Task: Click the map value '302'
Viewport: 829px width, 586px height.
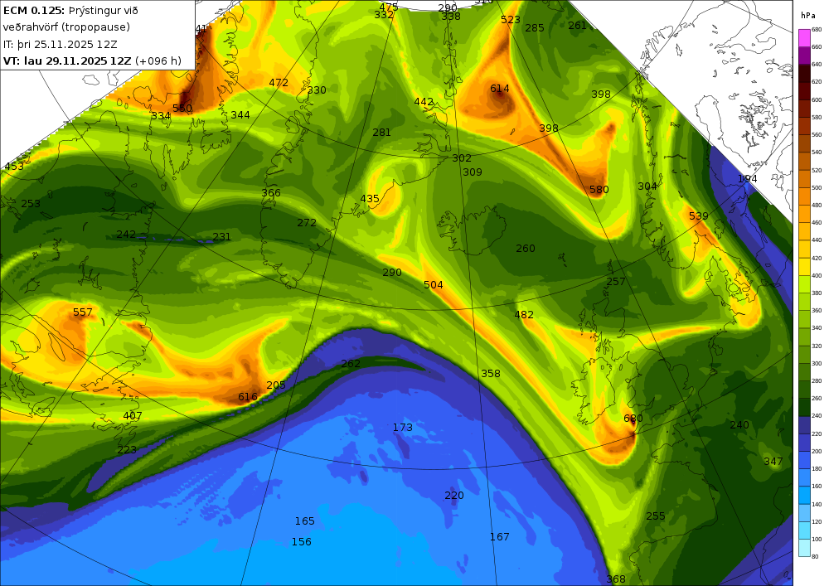Action: (462, 158)
